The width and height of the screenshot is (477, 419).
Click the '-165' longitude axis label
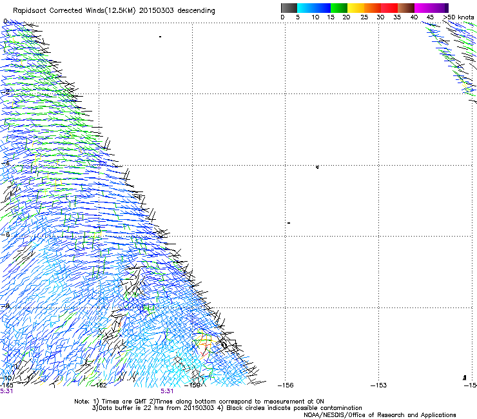pos(6,385)
